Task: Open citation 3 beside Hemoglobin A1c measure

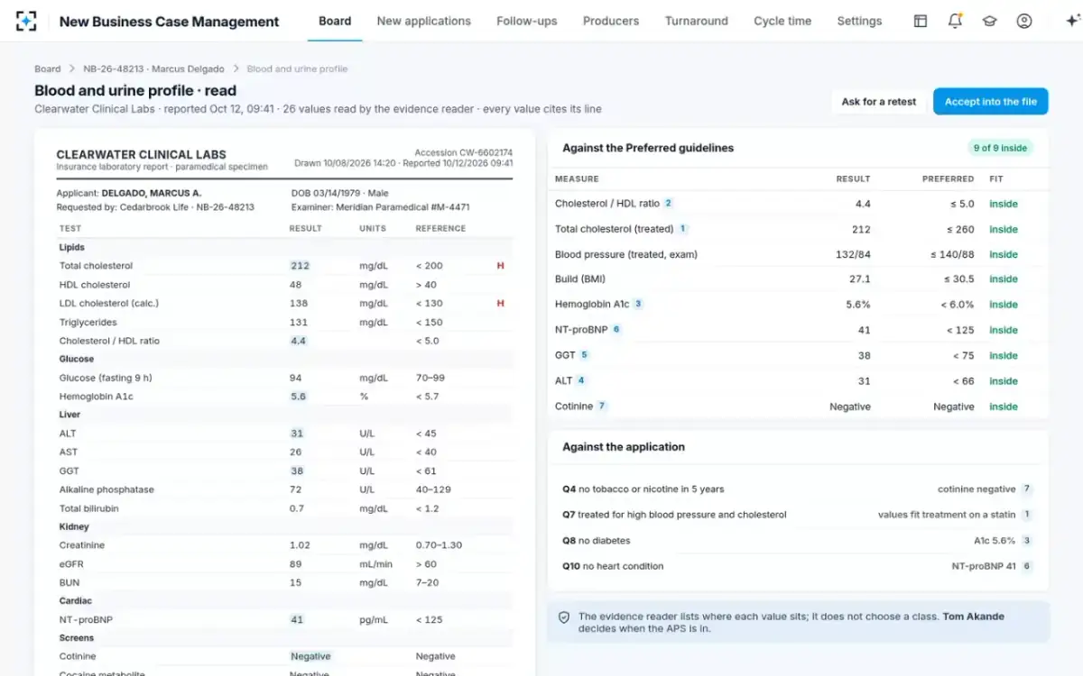Action: pos(638,305)
